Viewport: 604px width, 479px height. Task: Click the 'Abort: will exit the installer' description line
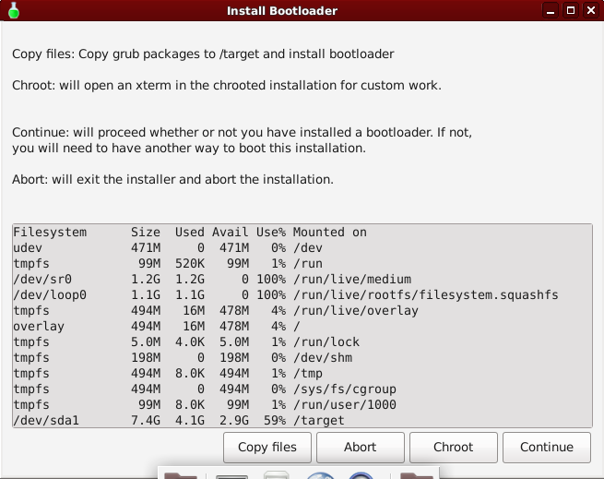point(172,179)
